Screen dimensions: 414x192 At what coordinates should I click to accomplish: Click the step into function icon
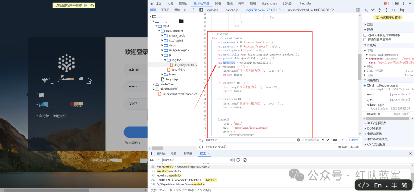[x=380, y=10]
